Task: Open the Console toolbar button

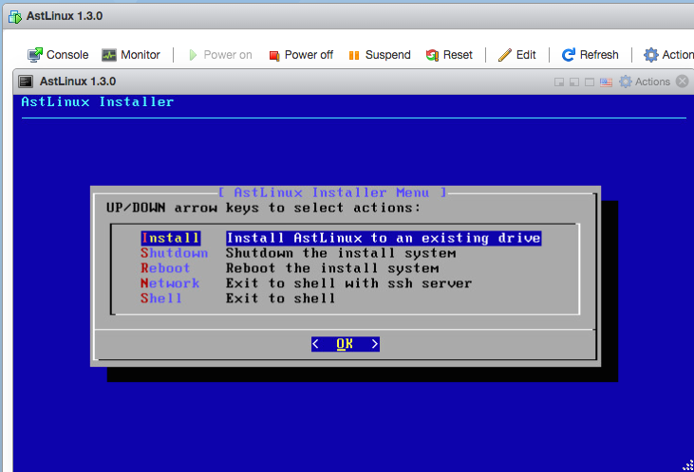Action: click(58, 55)
